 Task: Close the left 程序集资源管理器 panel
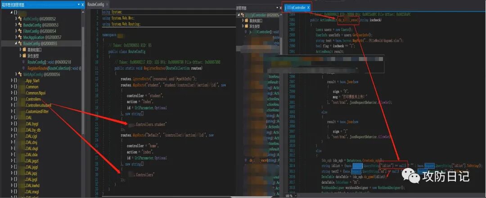[x=82, y=4]
